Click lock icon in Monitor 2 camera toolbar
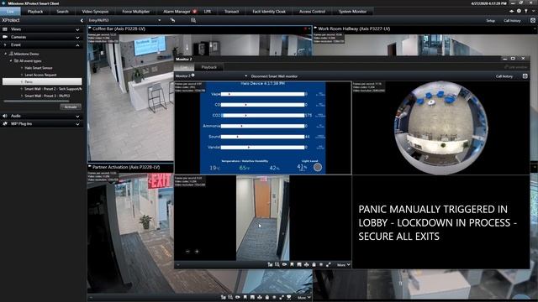Viewport: 538px width, 302px height. (x=314, y=265)
